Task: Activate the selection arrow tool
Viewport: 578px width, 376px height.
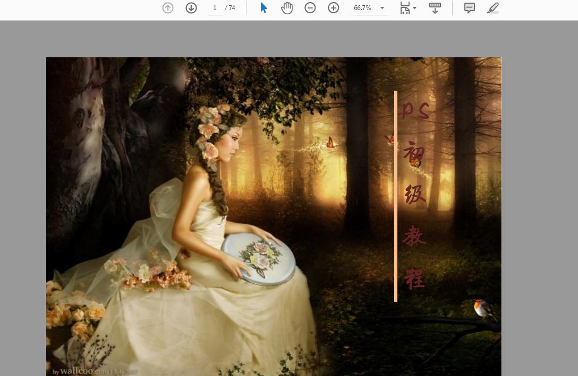Action: [x=263, y=8]
